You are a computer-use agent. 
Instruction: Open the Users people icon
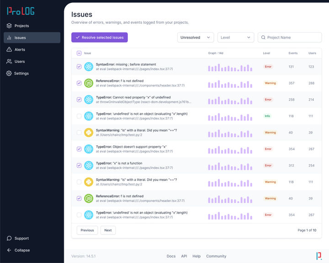coord(9,61)
